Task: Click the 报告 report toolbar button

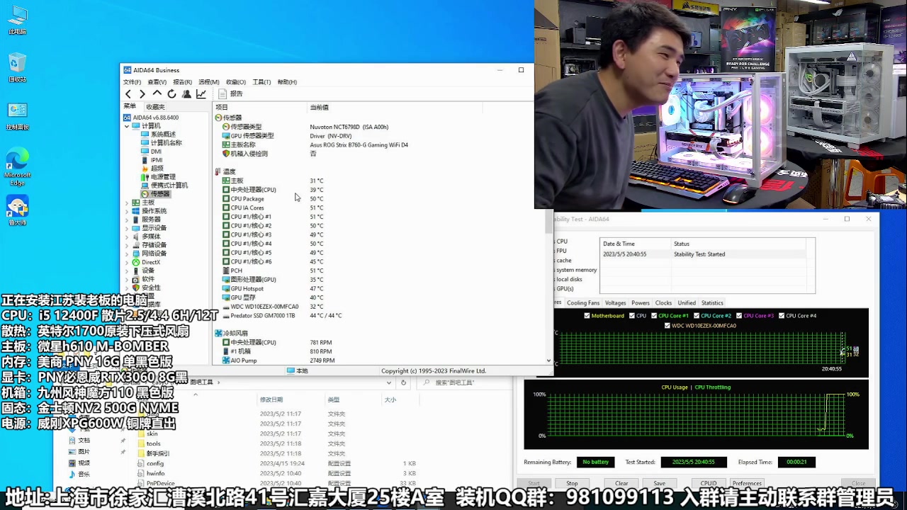Action: (231, 93)
